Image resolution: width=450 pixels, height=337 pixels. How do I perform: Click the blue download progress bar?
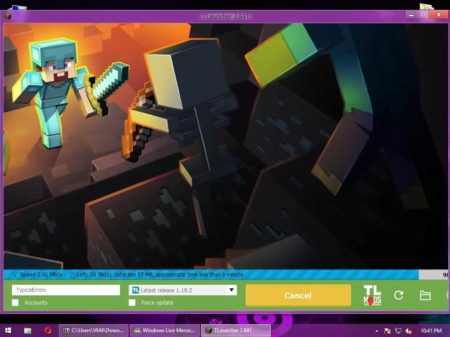coord(211,275)
